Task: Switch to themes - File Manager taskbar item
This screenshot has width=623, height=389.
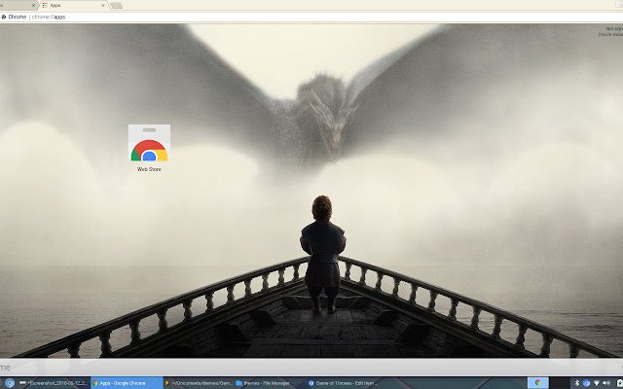Action: [x=271, y=383]
